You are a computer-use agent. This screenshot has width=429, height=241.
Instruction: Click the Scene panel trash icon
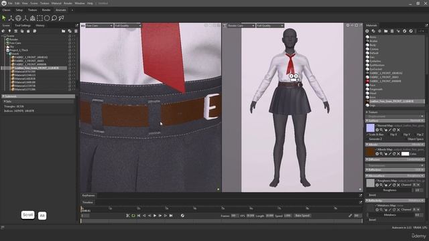pyautogui.click(x=76, y=31)
